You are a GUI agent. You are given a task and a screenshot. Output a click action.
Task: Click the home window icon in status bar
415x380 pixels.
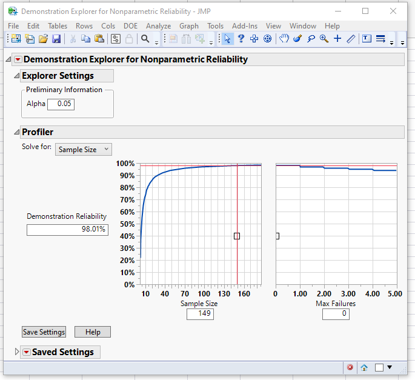[364, 367]
